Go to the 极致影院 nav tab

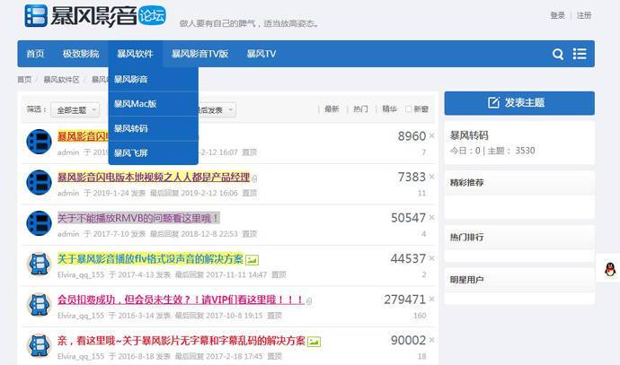click(81, 54)
